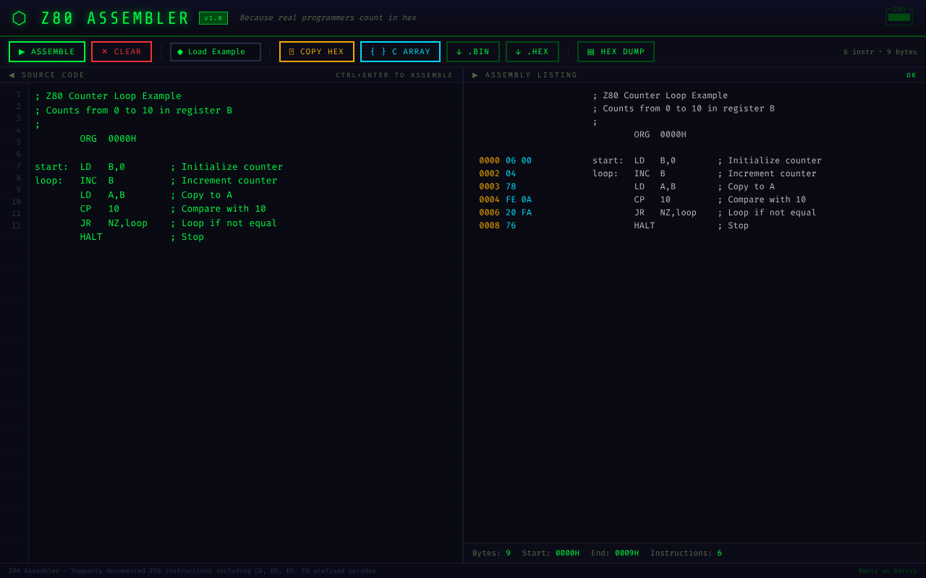Click the download arrow on .BIN

459,52
